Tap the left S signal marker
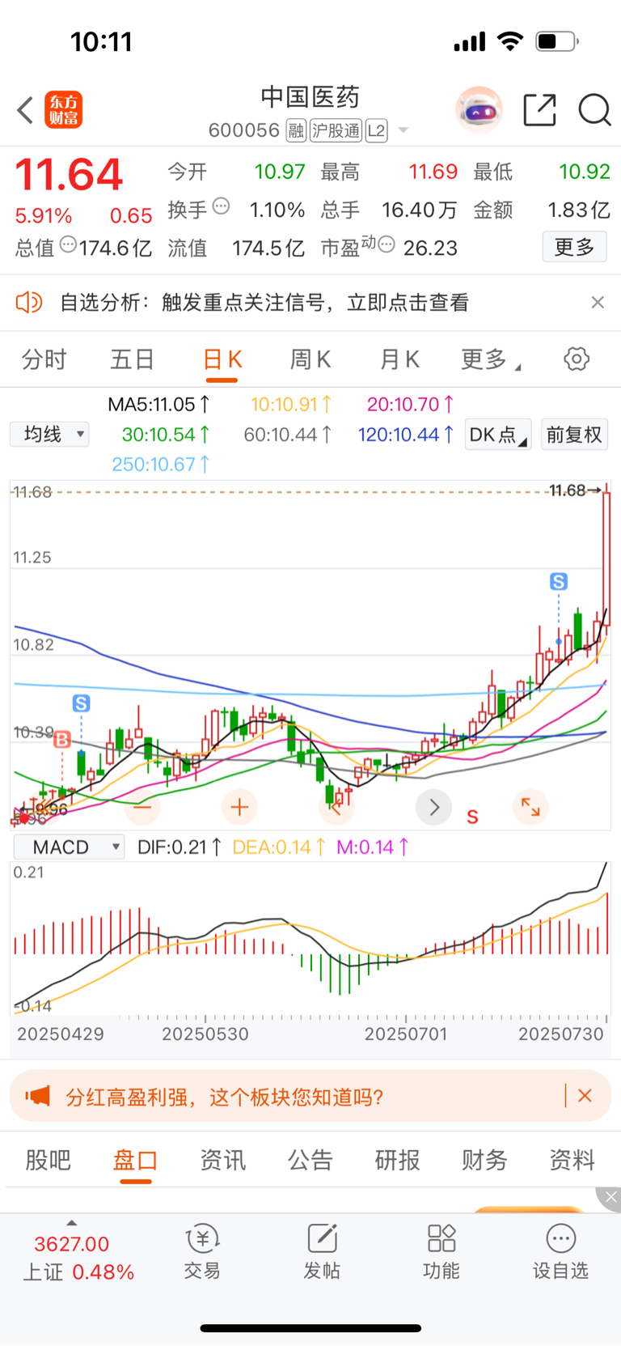 click(x=81, y=703)
